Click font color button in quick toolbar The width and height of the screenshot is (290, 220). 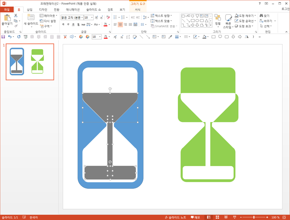coord(106,37)
